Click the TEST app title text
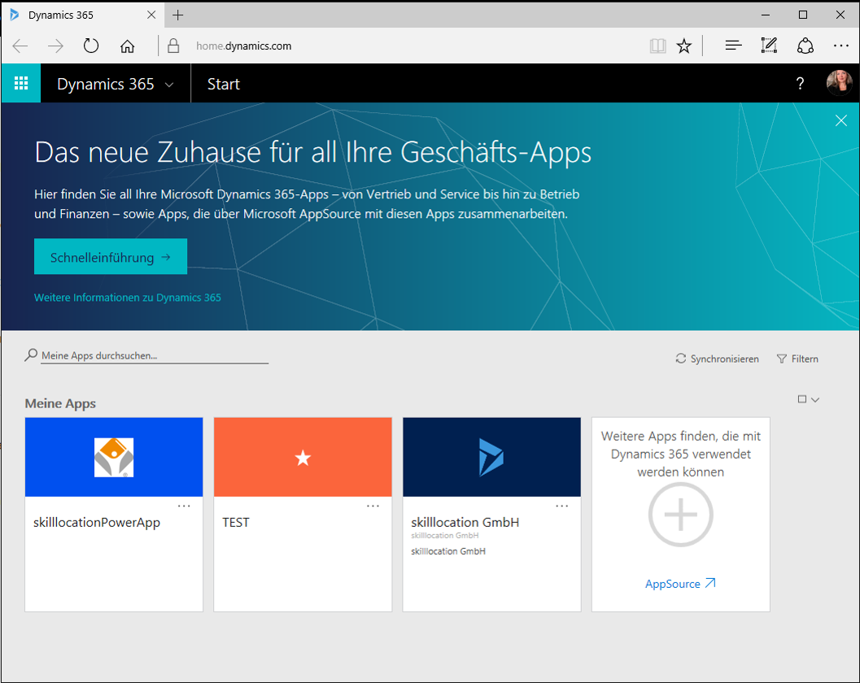The width and height of the screenshot is (860, 683). click(236, 522)
